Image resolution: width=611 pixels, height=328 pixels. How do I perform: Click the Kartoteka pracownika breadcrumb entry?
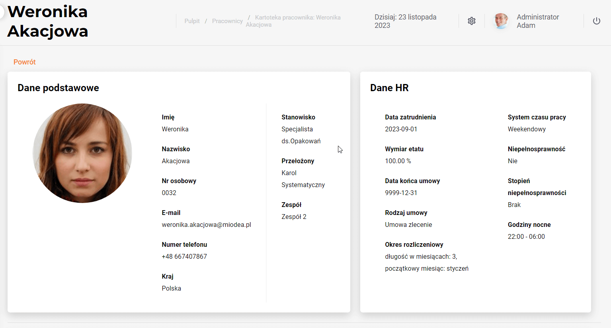pyautogui.click(x=293, y=21)
